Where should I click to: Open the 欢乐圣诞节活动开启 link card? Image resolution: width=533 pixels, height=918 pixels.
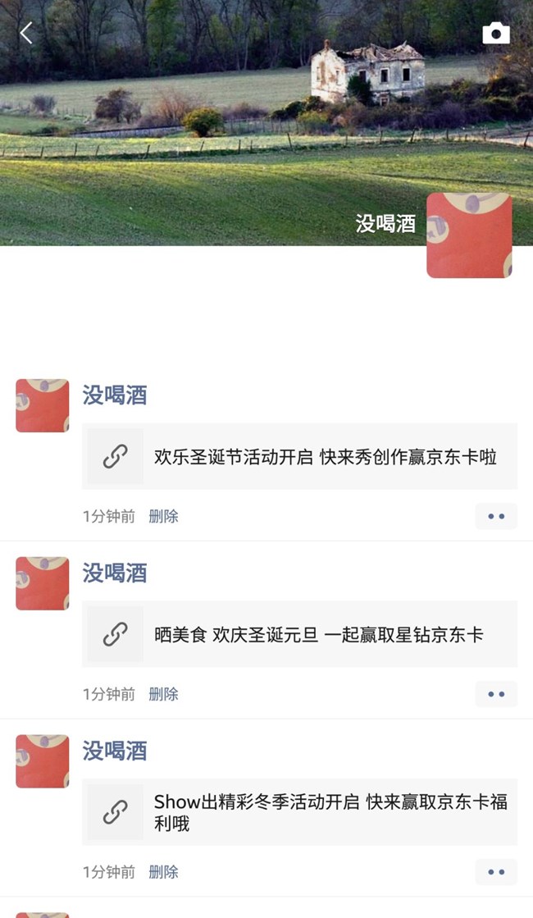pyautogui.click(x=299, y=456)
